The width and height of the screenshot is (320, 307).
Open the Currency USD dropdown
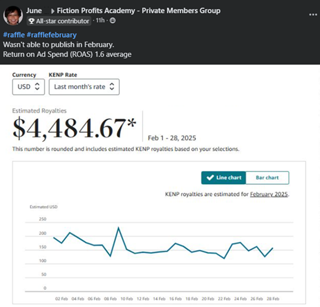coord(29,86)
